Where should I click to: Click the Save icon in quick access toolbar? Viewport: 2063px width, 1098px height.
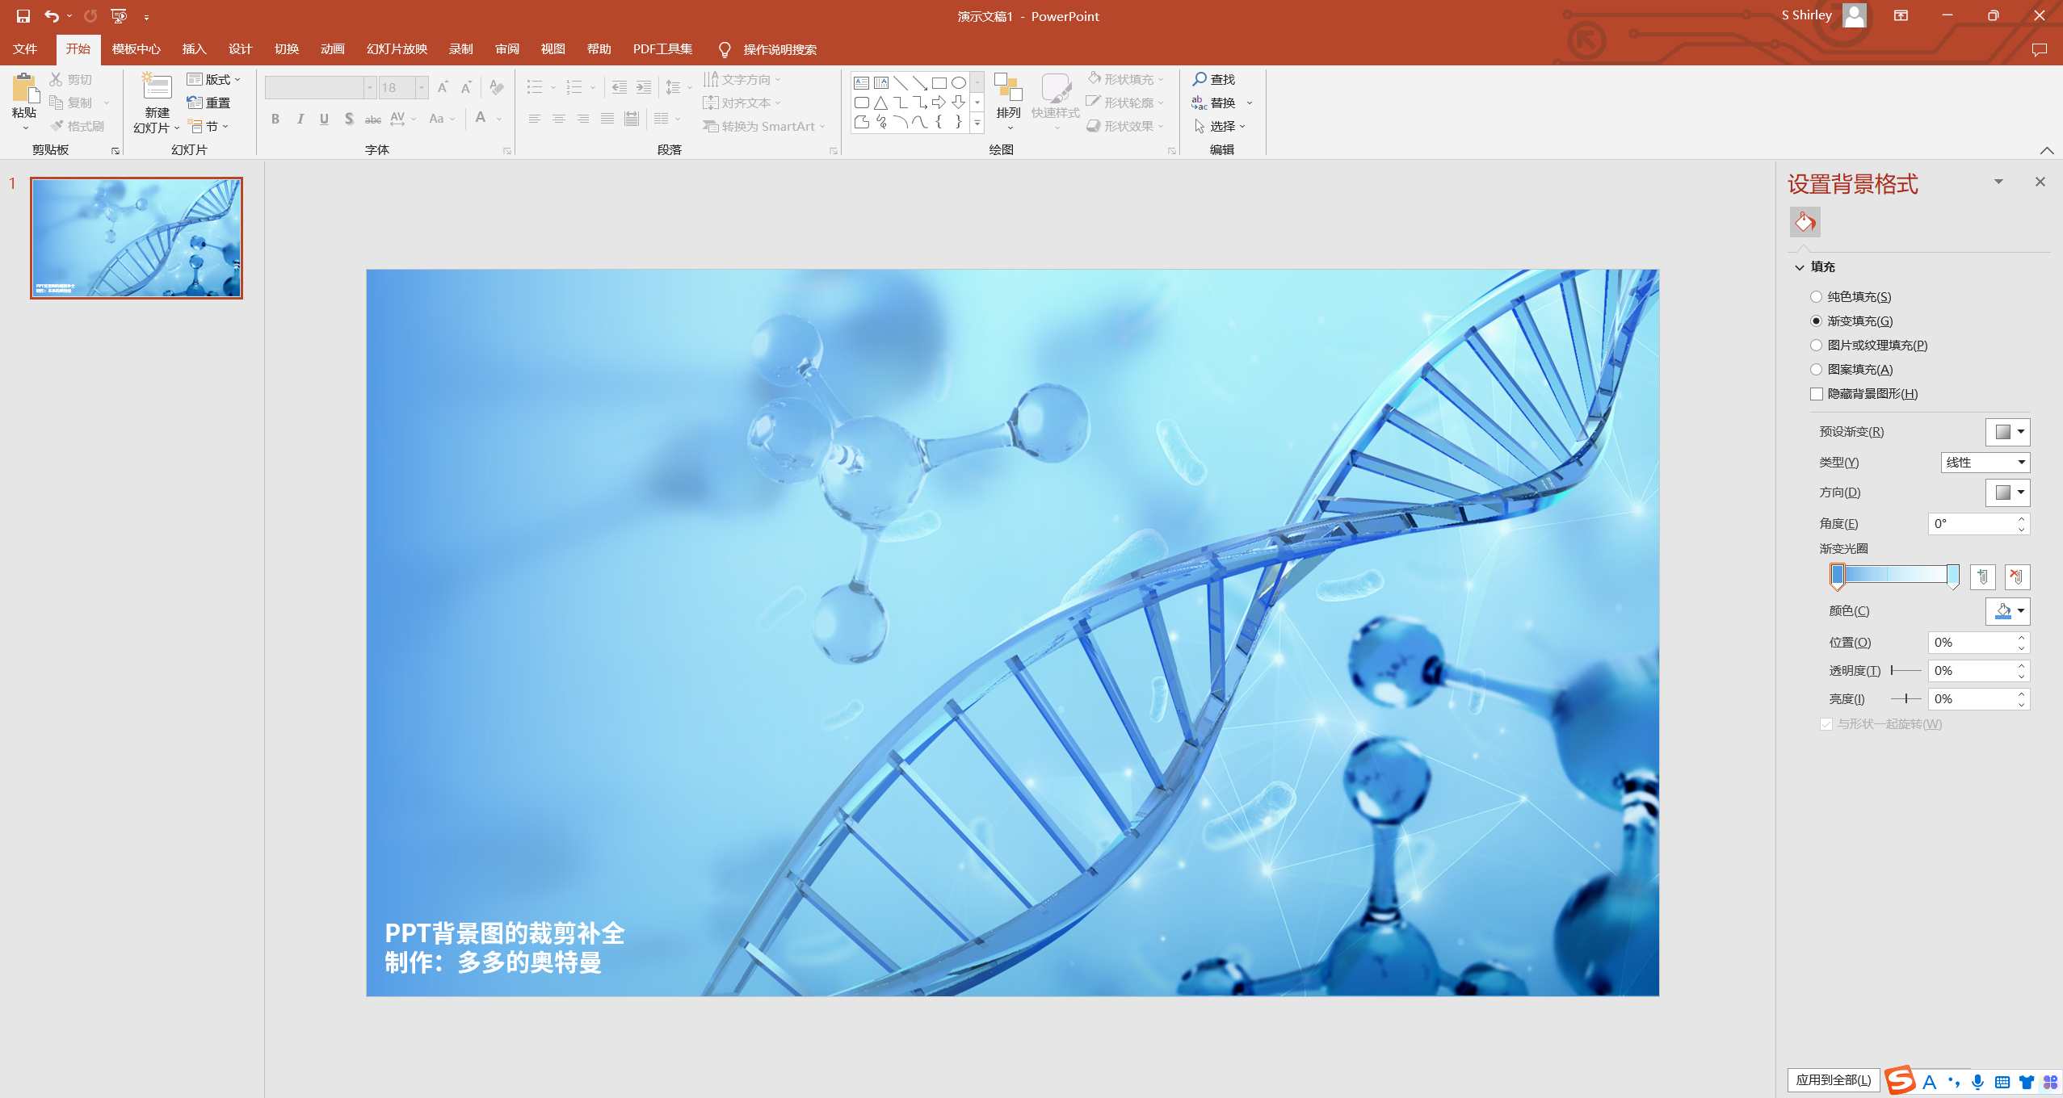pyautogui.click(x=23, y=16)
